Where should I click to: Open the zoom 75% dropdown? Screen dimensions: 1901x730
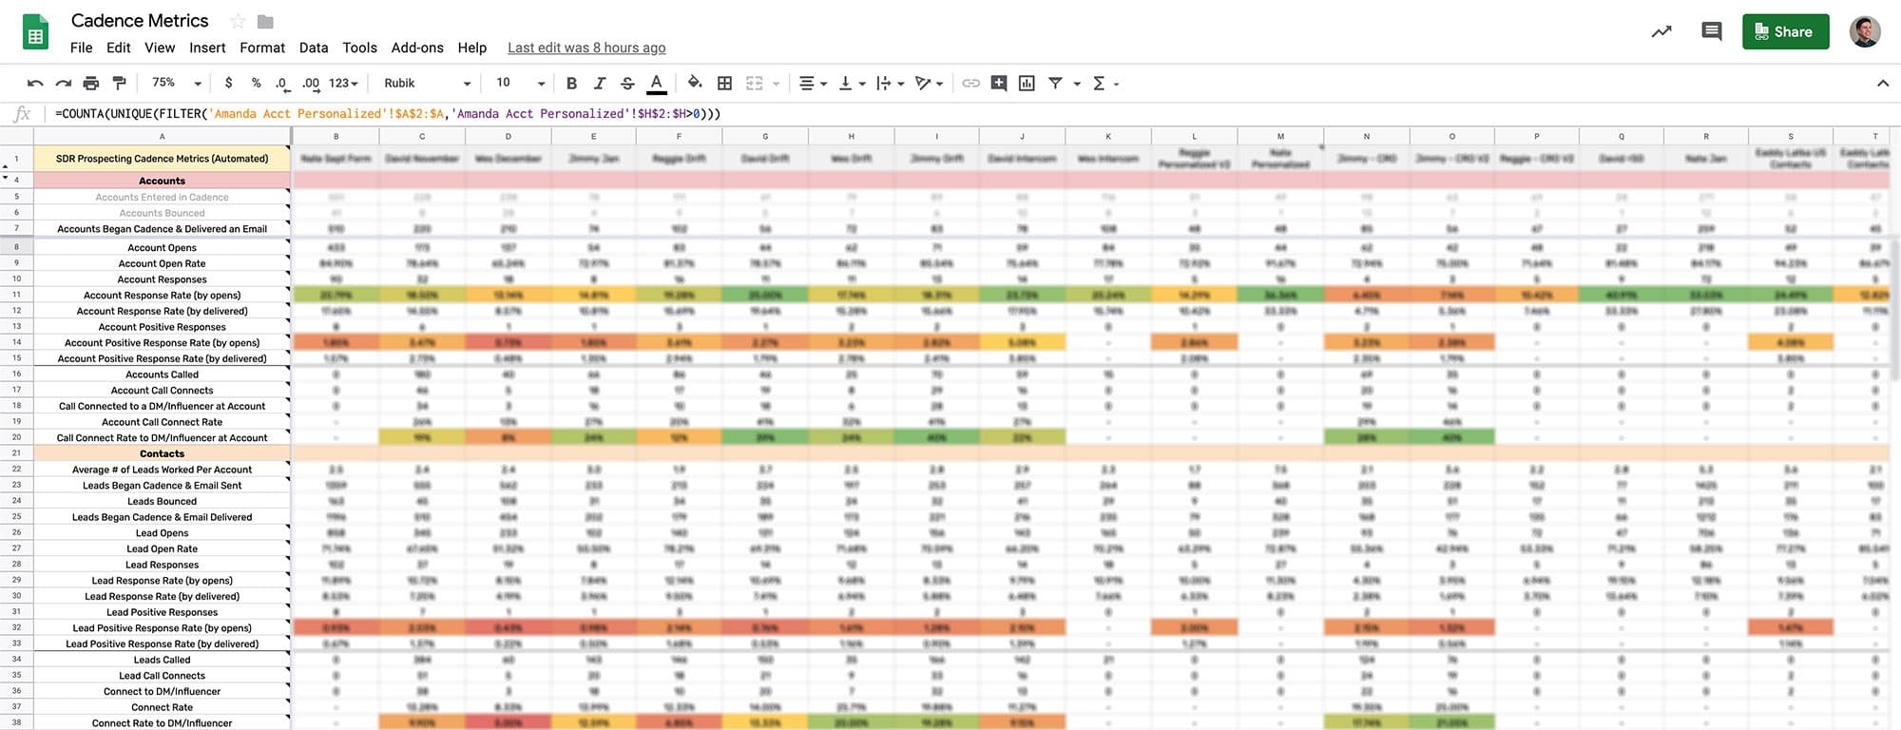pyautogui.click(x=177, y=84)
